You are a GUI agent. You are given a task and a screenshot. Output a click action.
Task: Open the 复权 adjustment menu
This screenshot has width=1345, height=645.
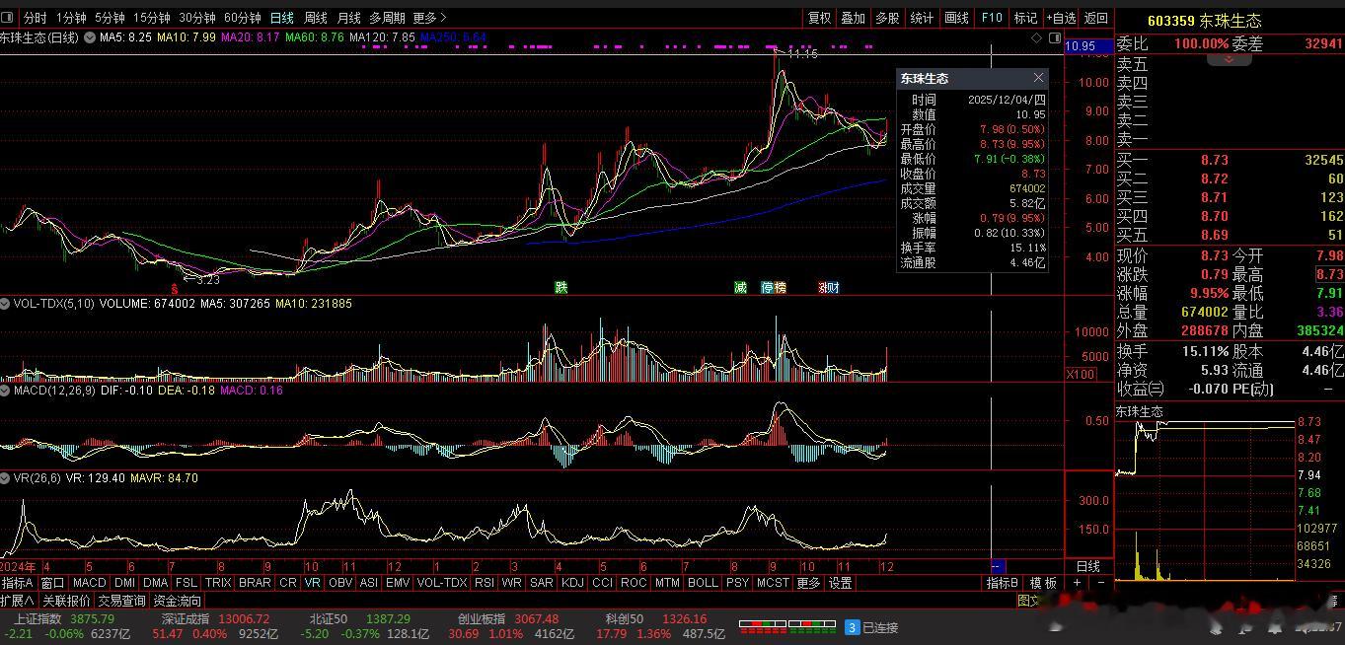coord(819,18)
